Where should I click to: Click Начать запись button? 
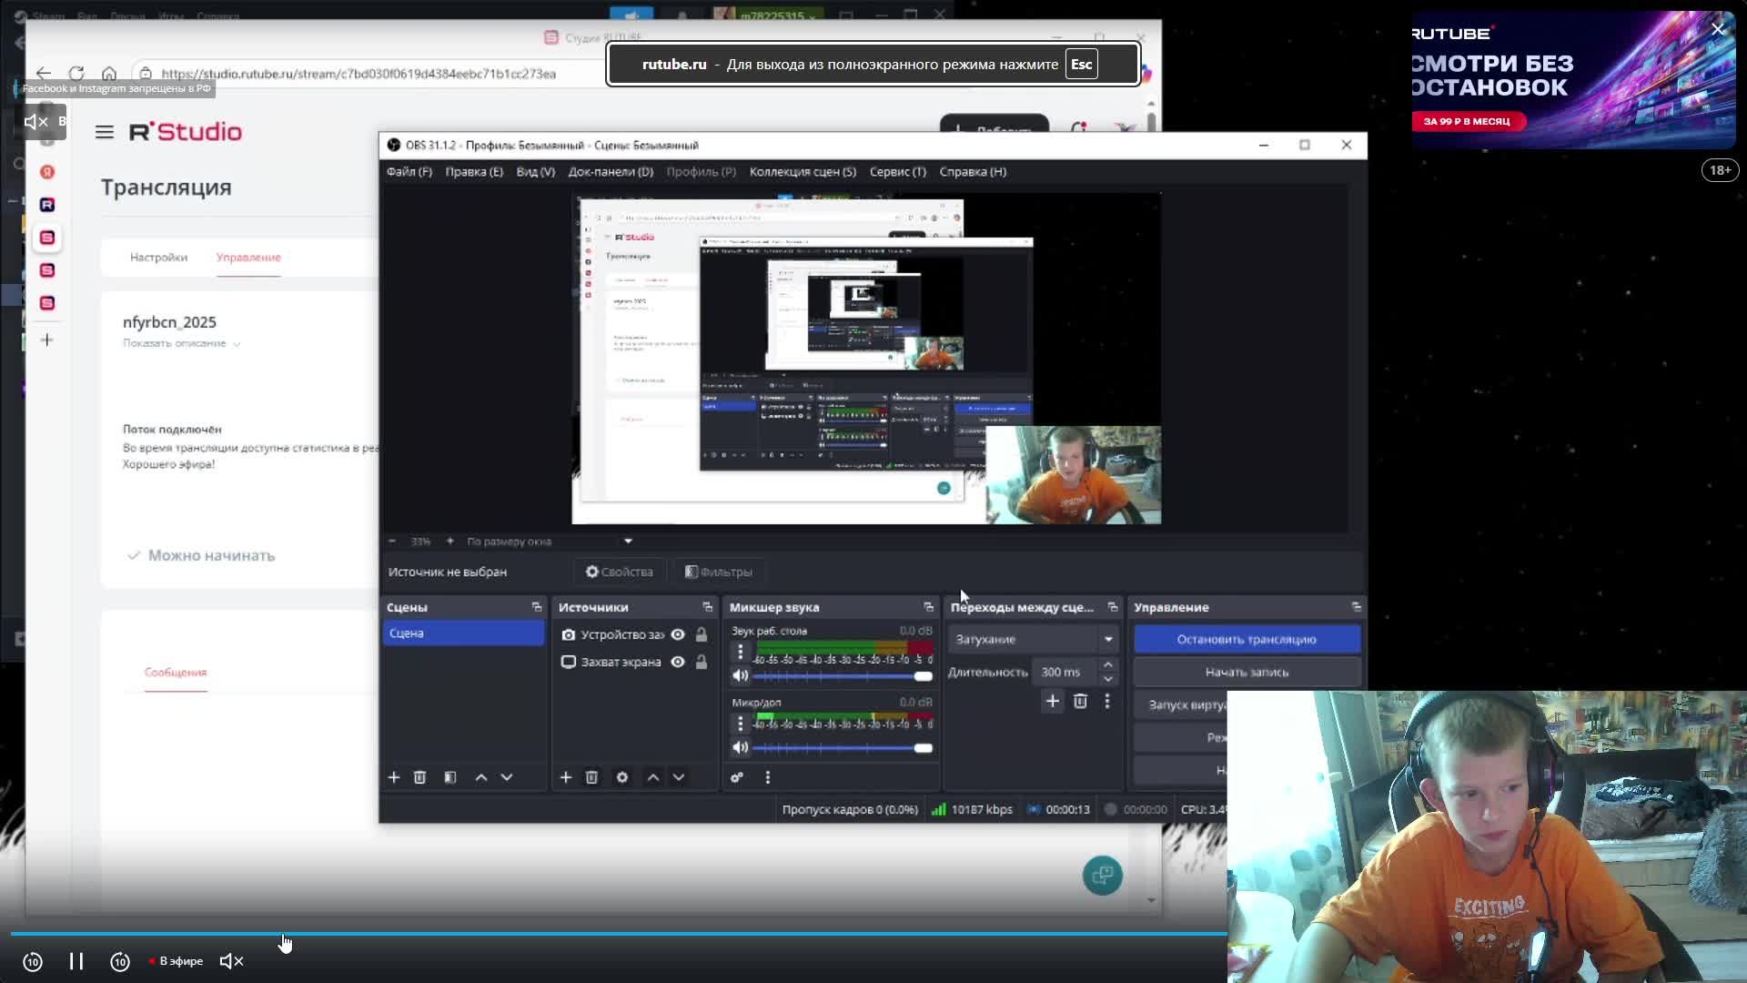pyautogui.click(x=1246, y=672)
